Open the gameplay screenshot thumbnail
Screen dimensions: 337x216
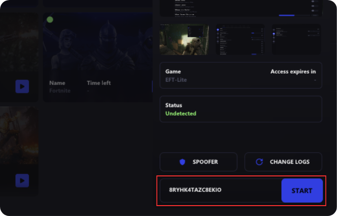(x=184, y=39)
